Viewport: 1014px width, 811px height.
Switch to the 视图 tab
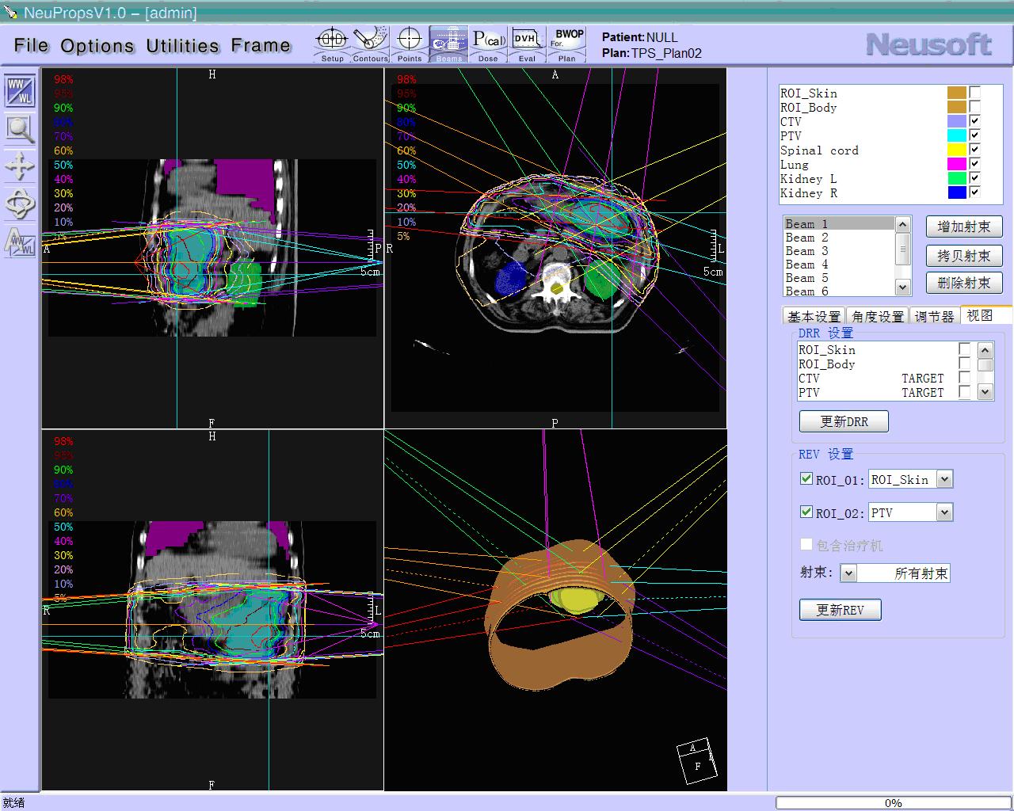point(985,314)
